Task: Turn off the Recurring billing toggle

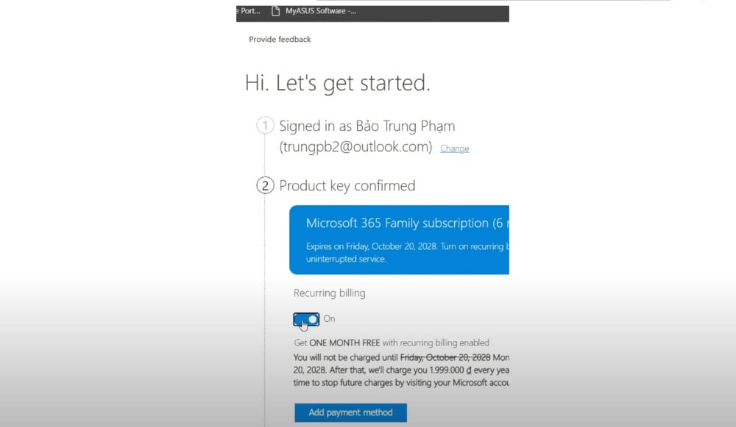Action: pyautogui.click(x=306, y=319)
